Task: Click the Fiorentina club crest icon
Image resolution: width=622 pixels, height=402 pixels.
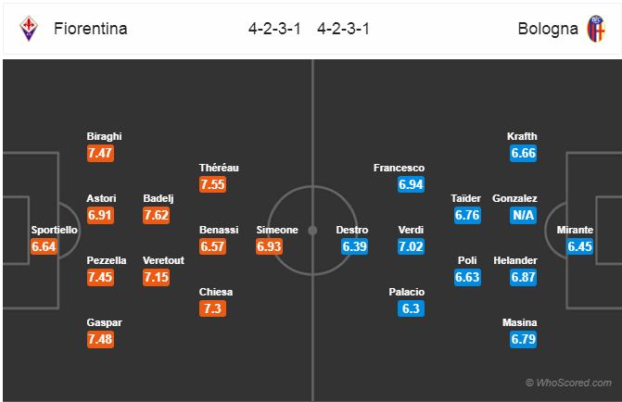Action: pos(29,29)
